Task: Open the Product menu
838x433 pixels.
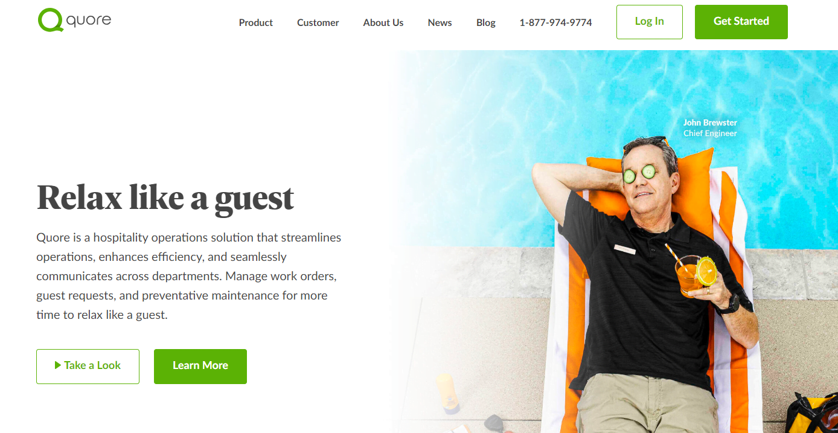Action: [x=256, y=22]
